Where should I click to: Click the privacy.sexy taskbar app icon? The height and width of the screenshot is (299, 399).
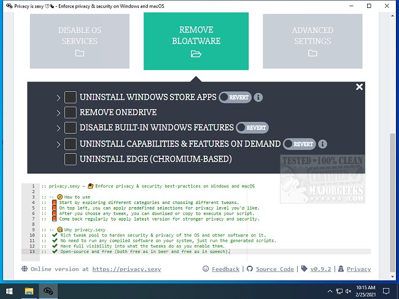coord(48,291)
